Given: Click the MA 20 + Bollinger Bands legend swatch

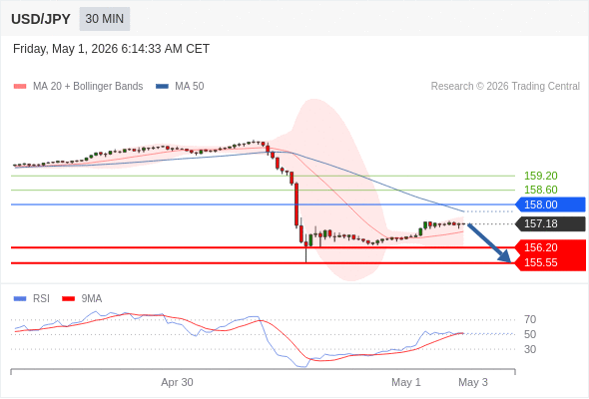Looking at the screenshot, I should [x=20, y=87].
